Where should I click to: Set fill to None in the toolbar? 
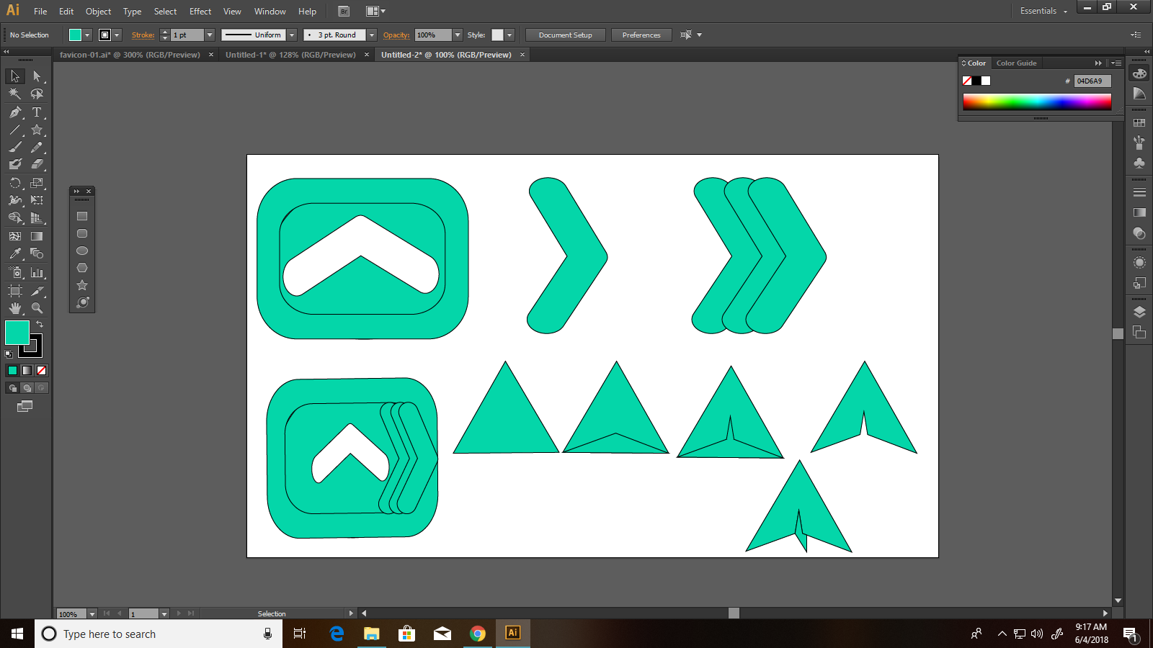click(x=41, y=370)
